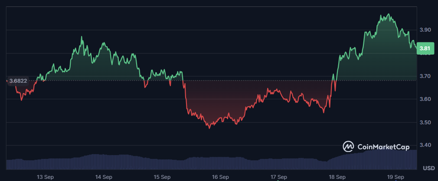Click the current price tag 3.81
Screen dimensions: 438x181
click(425, 48)
